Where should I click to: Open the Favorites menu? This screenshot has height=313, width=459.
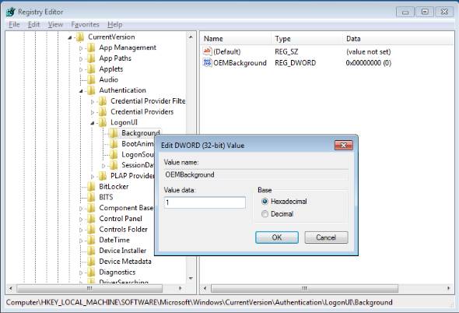click(x=85, y=25)
